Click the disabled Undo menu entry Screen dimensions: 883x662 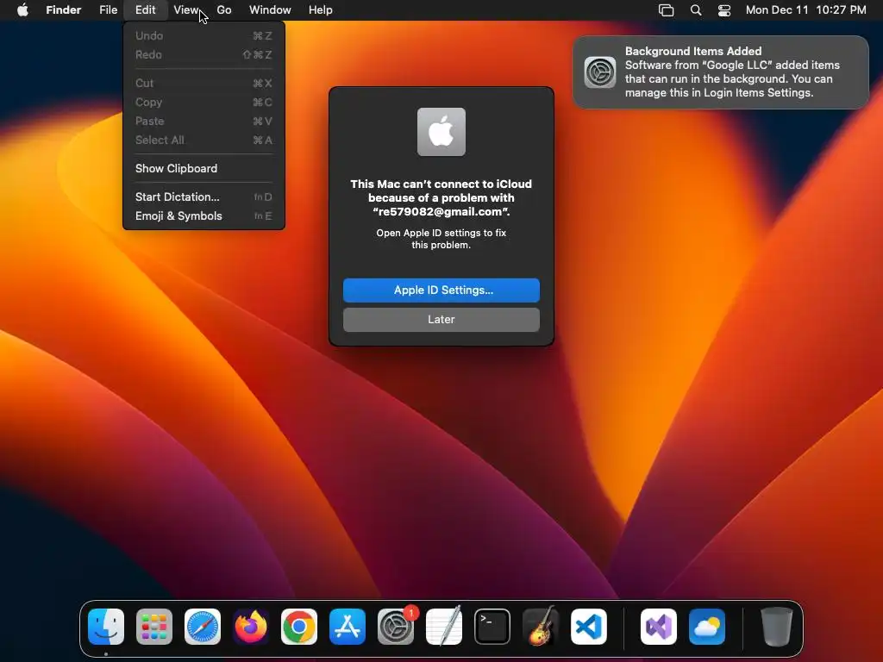(x=204, y=36)
